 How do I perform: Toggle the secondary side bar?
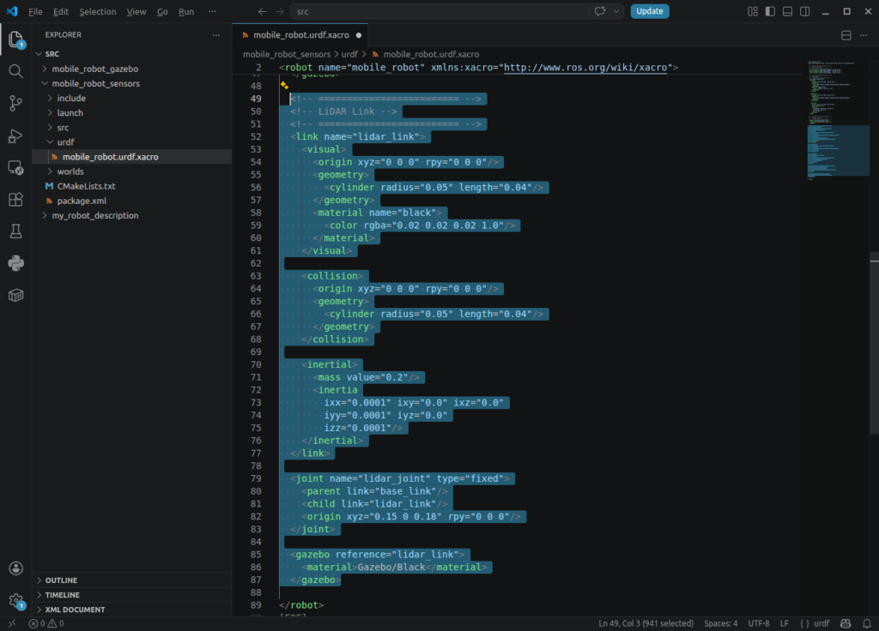point(805,11)
